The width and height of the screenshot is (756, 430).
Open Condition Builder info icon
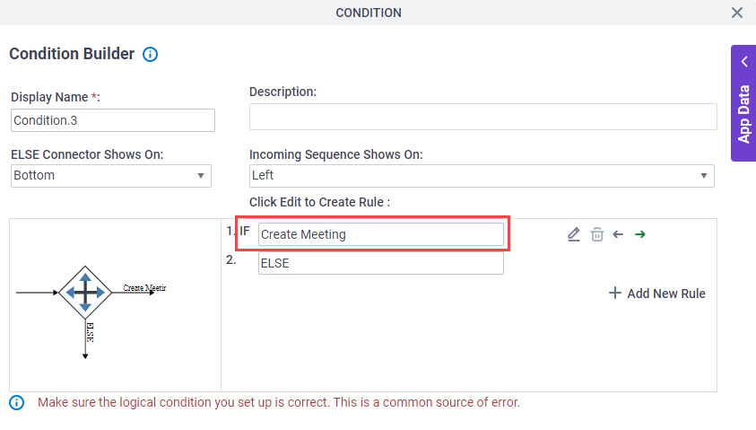point(150,54)
